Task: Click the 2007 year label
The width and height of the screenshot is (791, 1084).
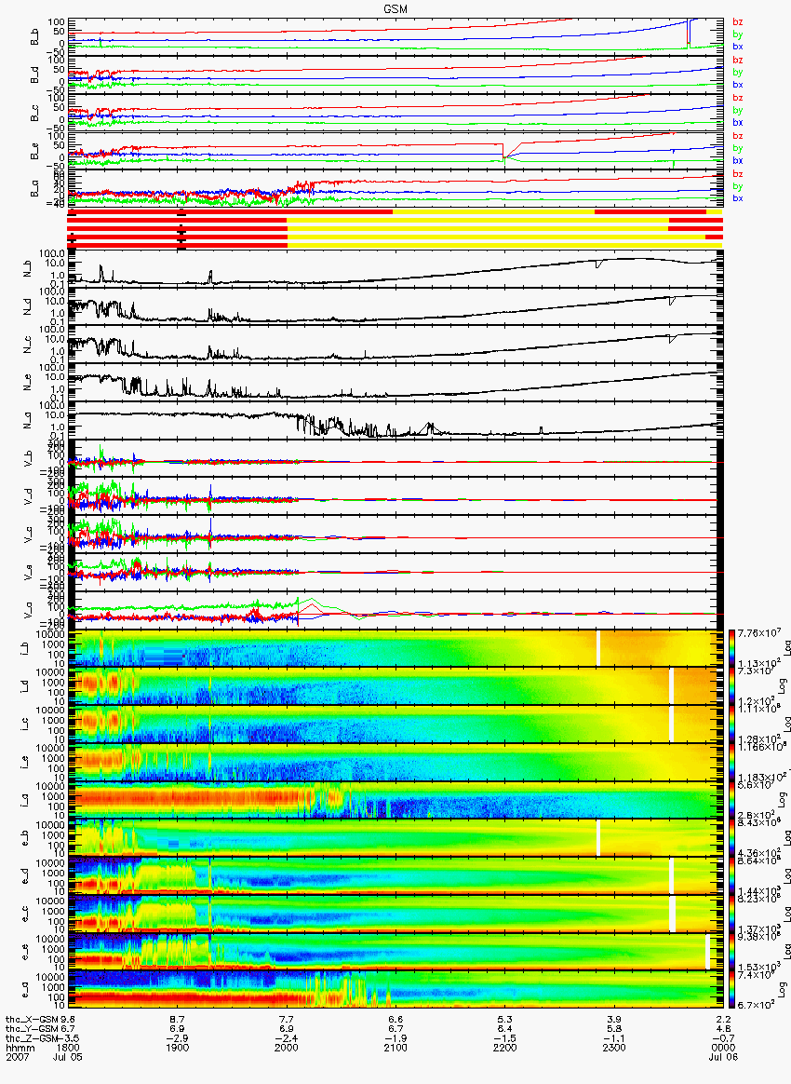Action: click(x=16, y=1056)
